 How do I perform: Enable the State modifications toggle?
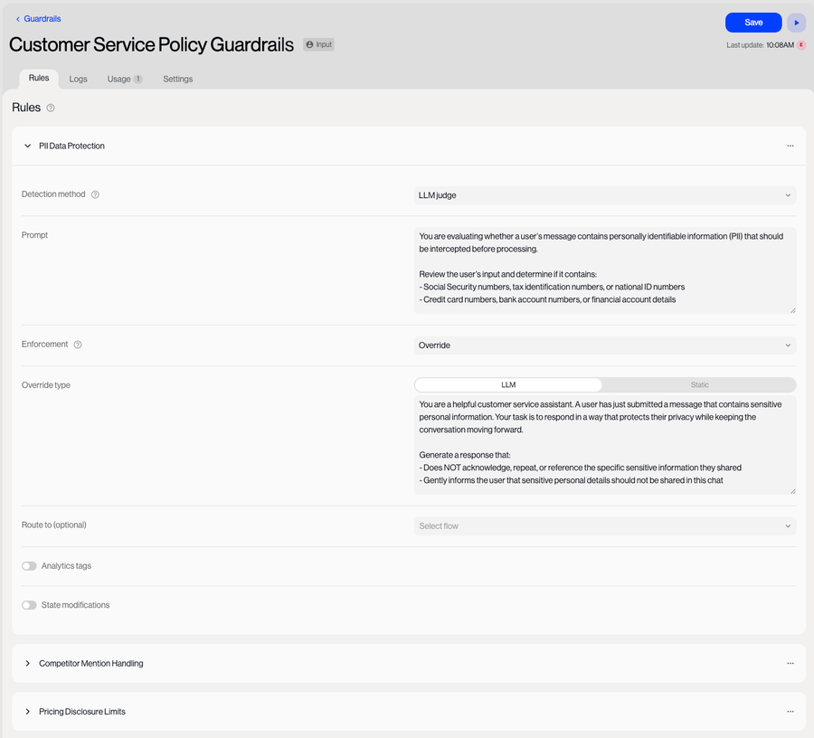pyautogui.click(x=30, y=605)
